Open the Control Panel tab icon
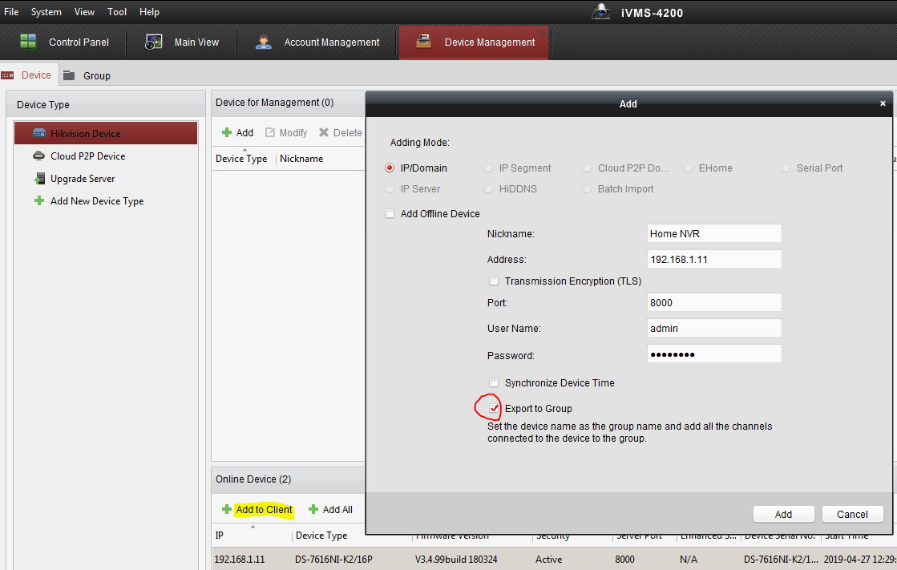Viewport: 897px width, 570px height. pyautogui.click(x=29, y=42)
